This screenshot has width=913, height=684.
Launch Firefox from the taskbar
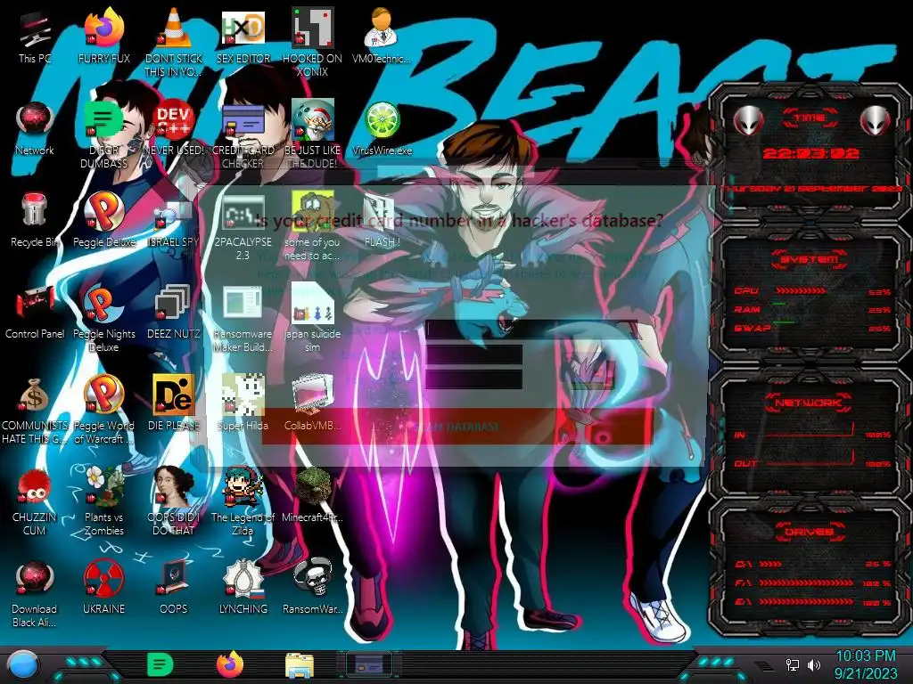(x=230, y=664)
